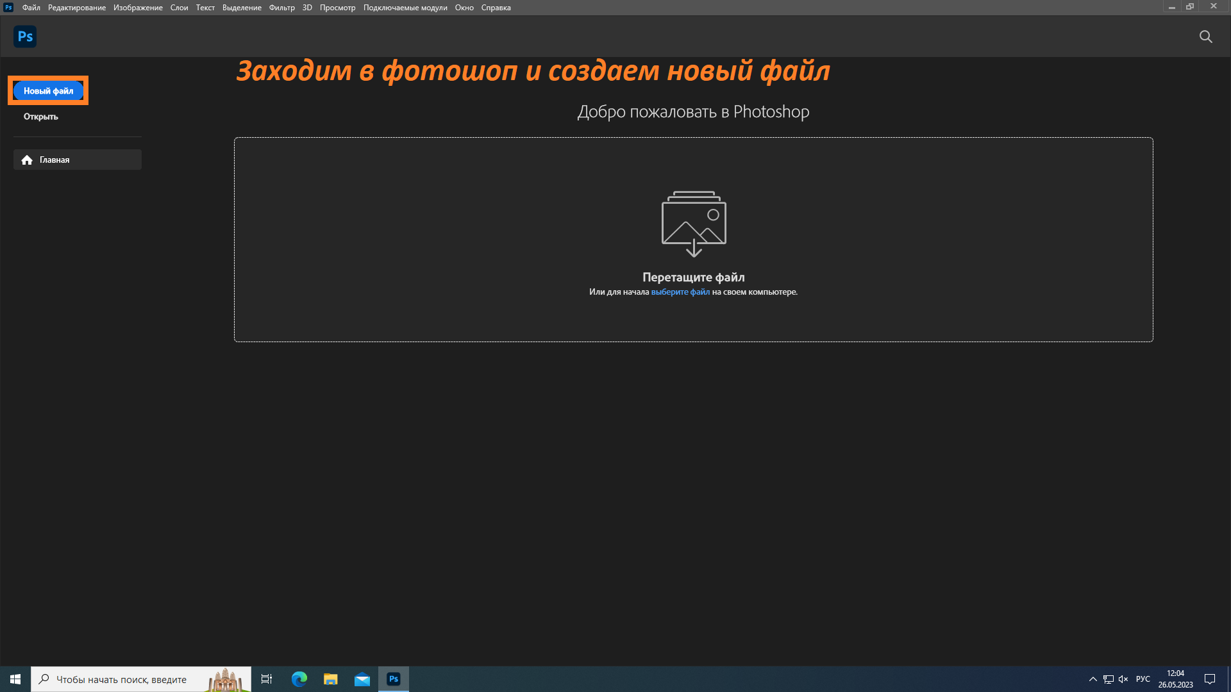Viewport: 1231px width, 692px height.
Task: Click the Photoshop Ps logo in header
Action: 25,37
